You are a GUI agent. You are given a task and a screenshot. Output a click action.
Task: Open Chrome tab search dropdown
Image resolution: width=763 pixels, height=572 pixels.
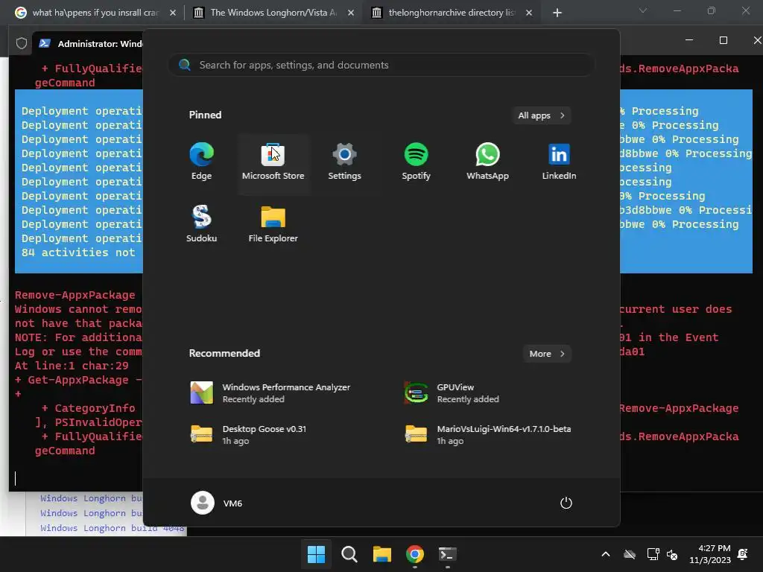tap(643, 10)
